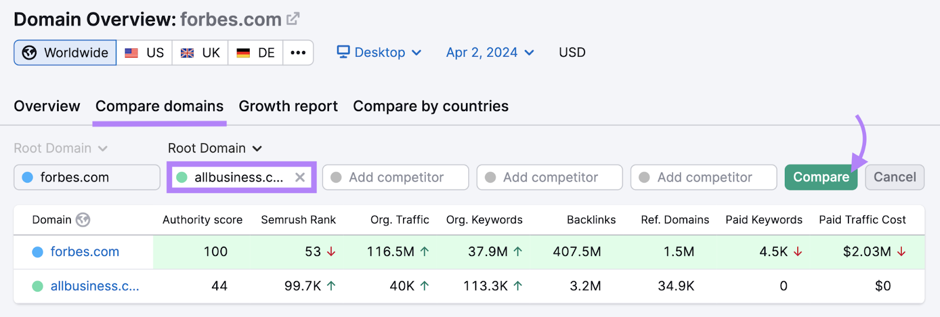940x317 pixels.
Task: Open the Apr 2, 2024 date picker
Action: [490, 52]
